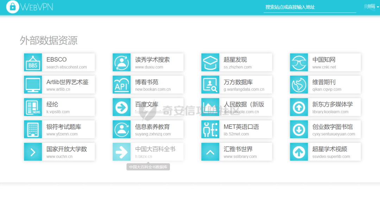Open 中国知网 resource title
Screen dimensions: 380x221
coord(324,59)
